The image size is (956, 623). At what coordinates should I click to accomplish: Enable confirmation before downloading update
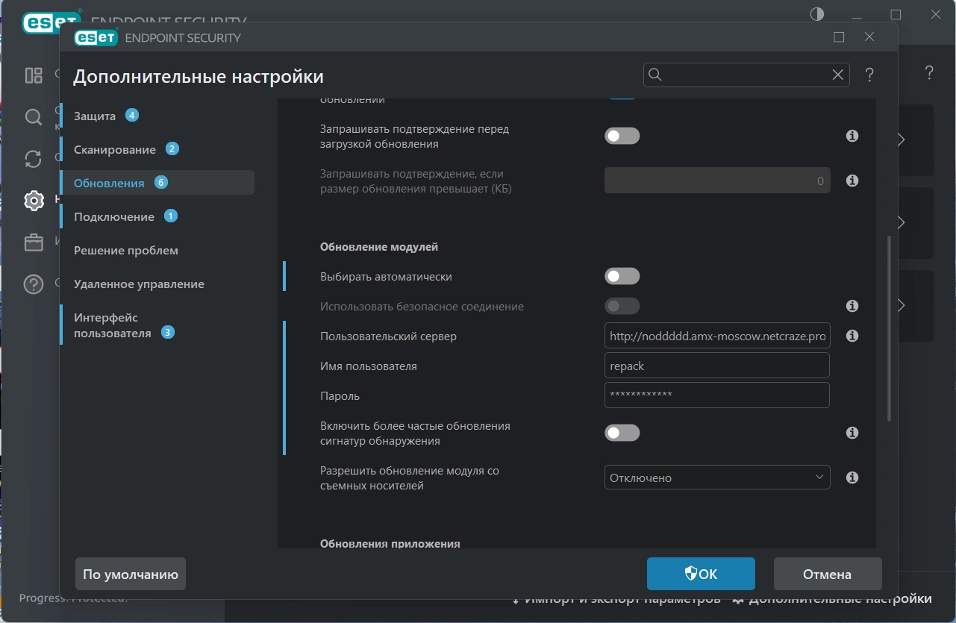tap(622, 136)
